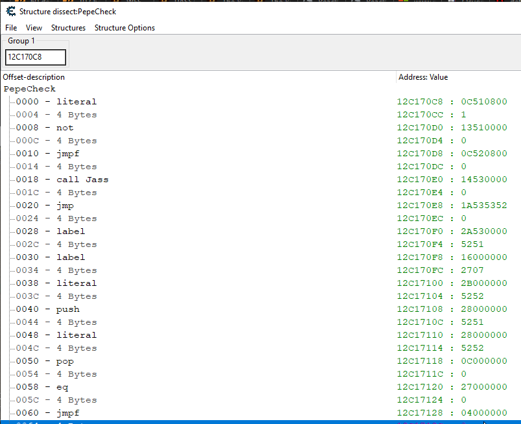Screen dimensions: 521x424
Task: Select row 0010 - jmpf
Action: coord(47,154)
